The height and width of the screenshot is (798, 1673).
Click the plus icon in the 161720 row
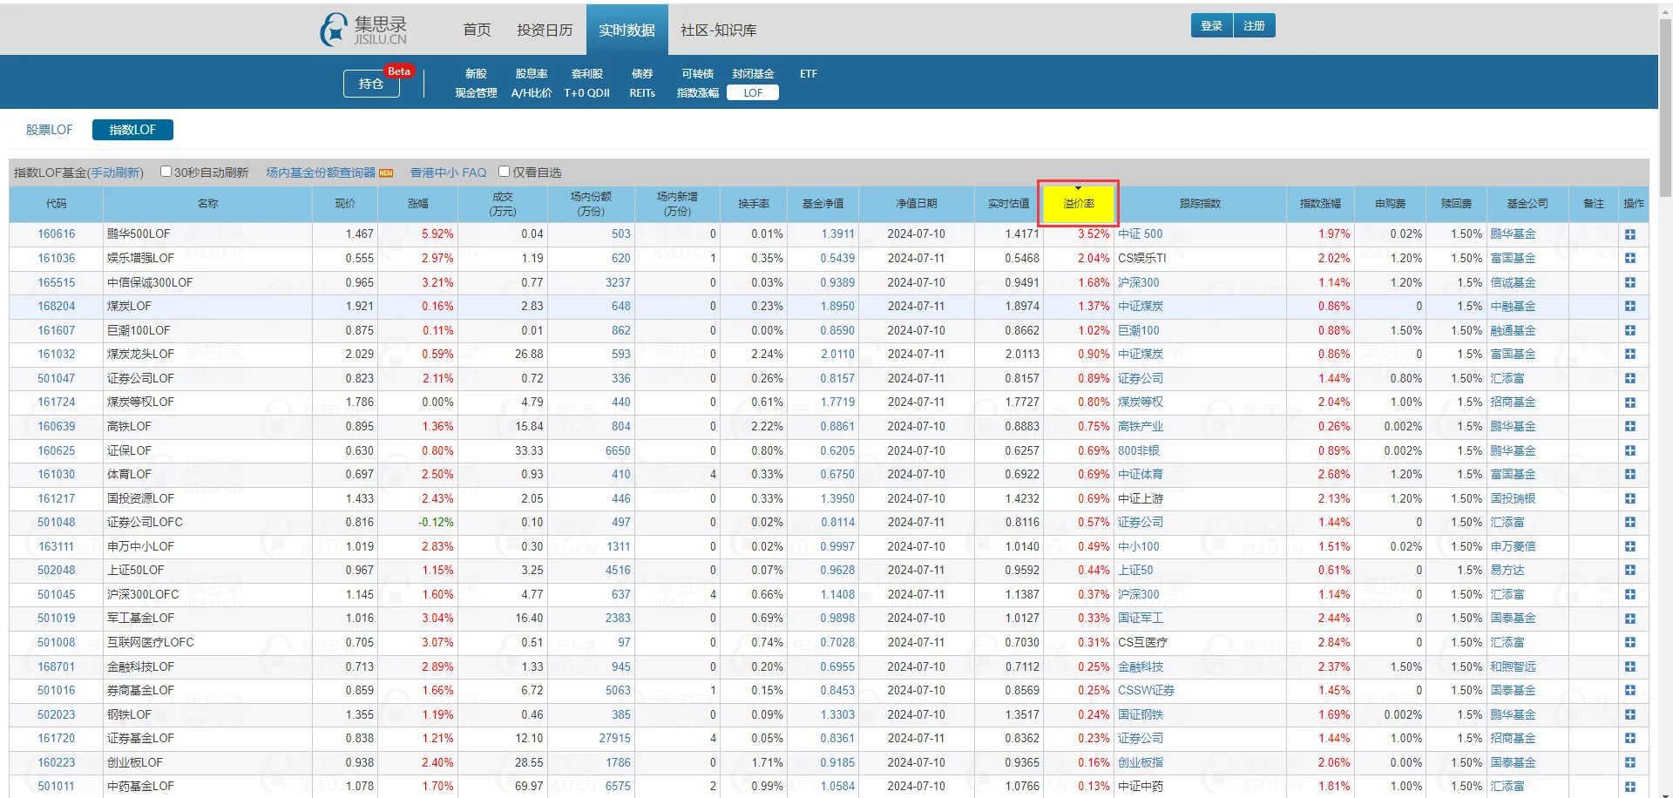(1629, 739)
